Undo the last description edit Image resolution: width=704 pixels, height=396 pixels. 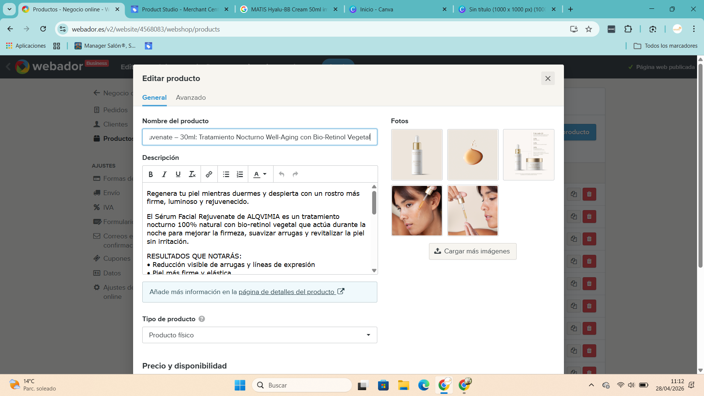coord(282,175)
